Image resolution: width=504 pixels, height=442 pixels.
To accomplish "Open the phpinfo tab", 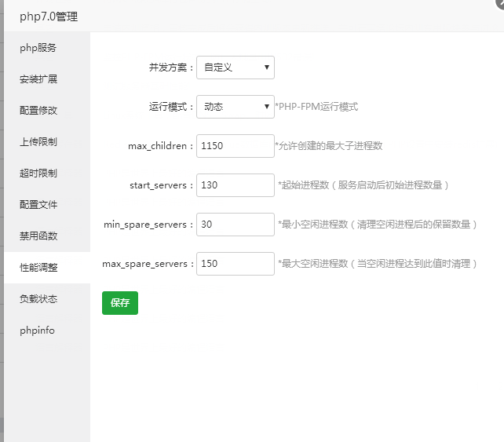I will (47, 331).
